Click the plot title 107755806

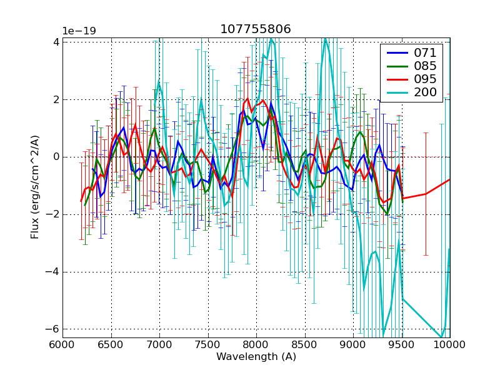tap(256, 29)
